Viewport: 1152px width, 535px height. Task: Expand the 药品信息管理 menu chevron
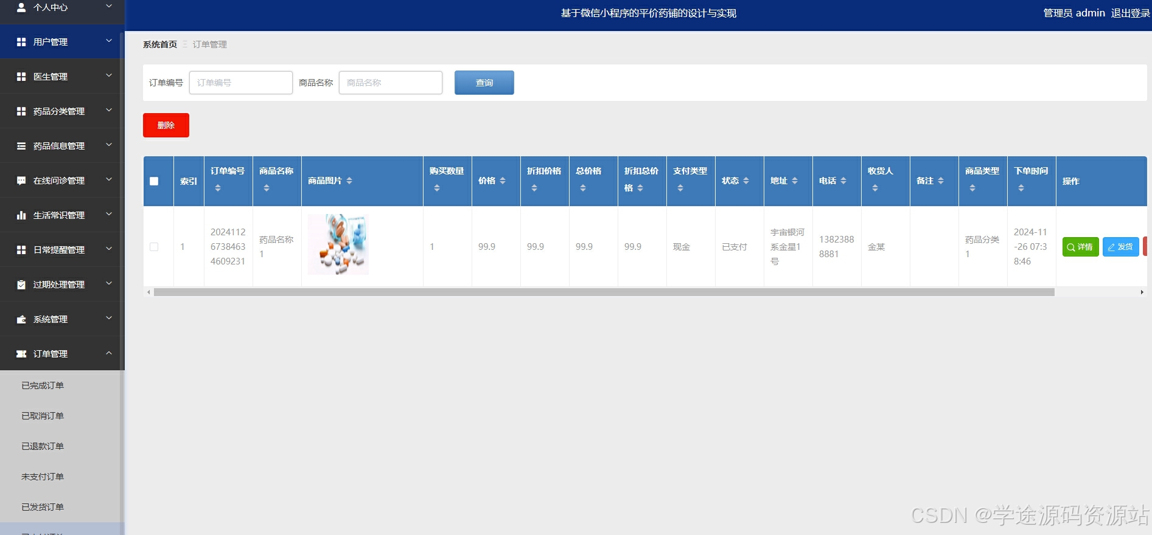coord(109,145)
